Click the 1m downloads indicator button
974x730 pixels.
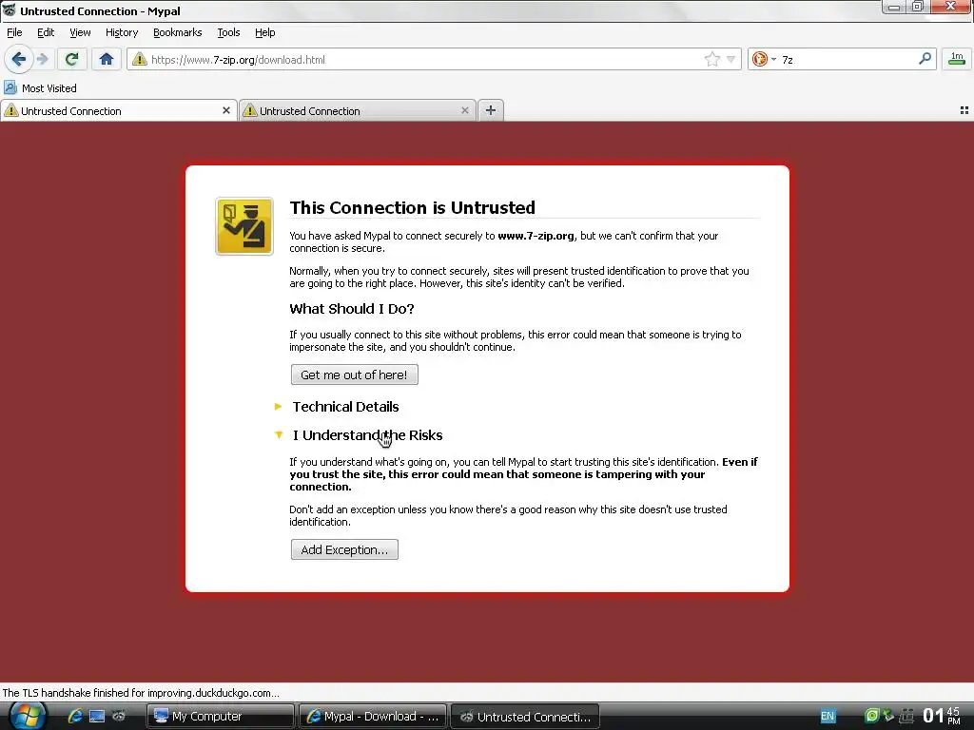pos(957,60)
